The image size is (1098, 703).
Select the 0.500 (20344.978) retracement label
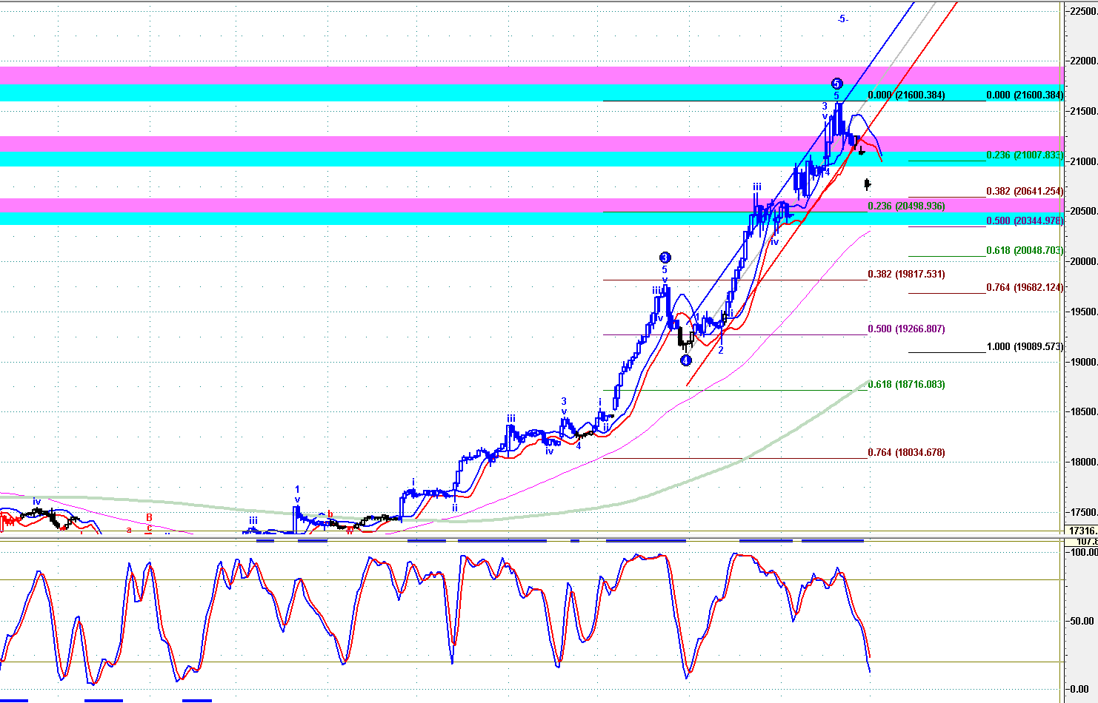1025,221
